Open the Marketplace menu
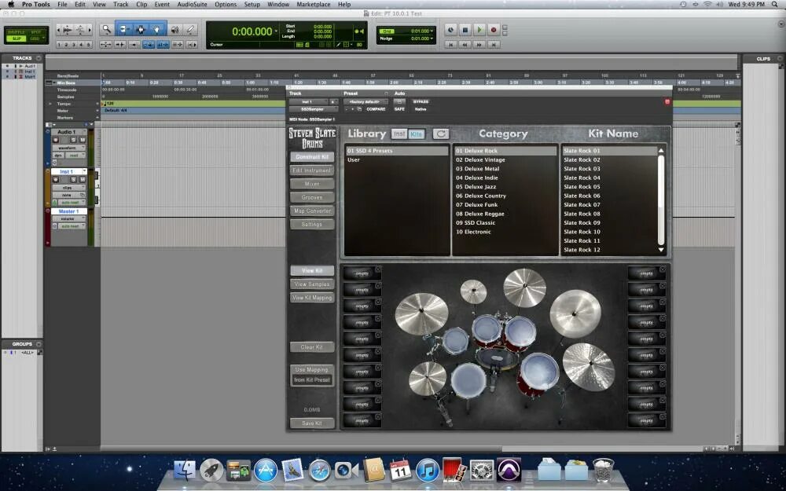Screen dimensions: 786x491 click(314, 4)
